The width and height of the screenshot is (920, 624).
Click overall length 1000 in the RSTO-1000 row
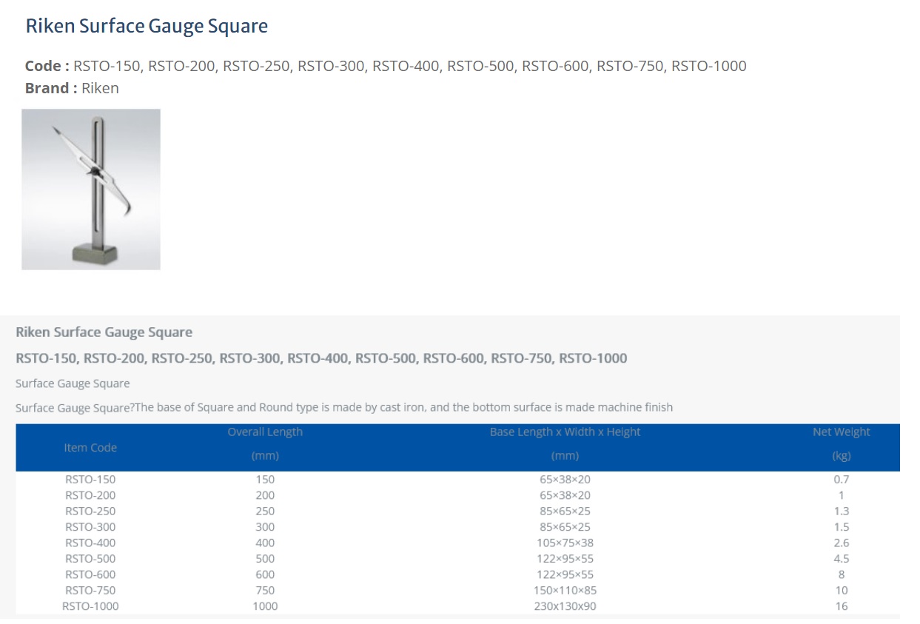(x=265, y=606)
